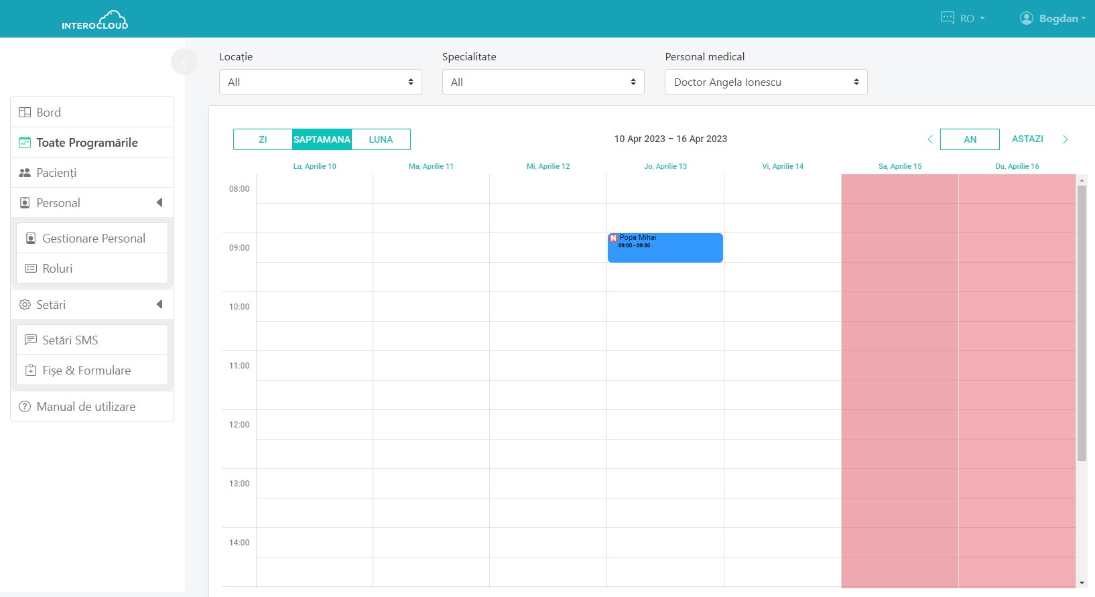The image size is (1095, 597).
Task: Open the Locație dropdown
Action: coord(320,82)
